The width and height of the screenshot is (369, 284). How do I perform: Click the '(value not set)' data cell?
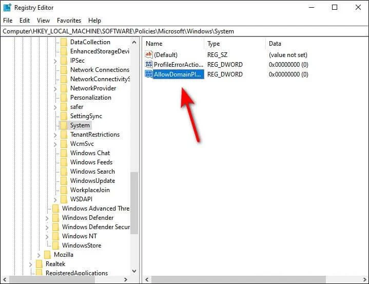[288, 55]
